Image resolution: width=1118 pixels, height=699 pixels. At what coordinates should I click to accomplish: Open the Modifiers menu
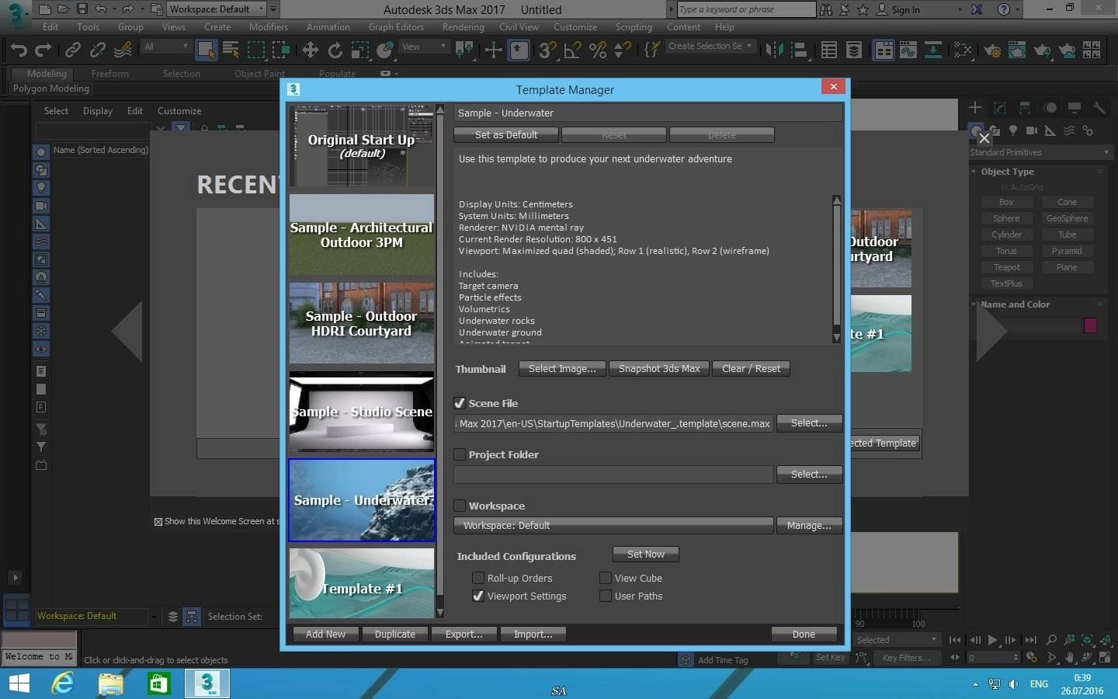coord(269,27)
